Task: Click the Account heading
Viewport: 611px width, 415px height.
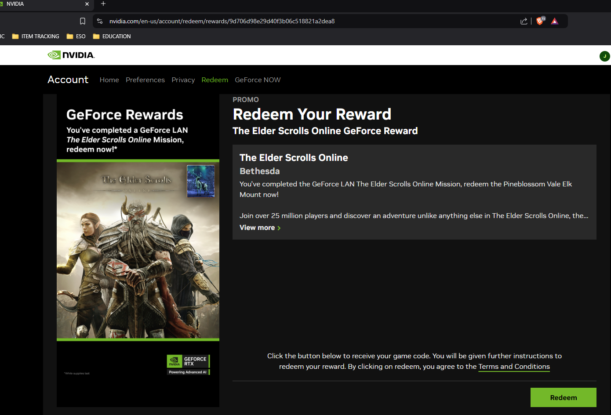Action: click(x=68, y=80)
